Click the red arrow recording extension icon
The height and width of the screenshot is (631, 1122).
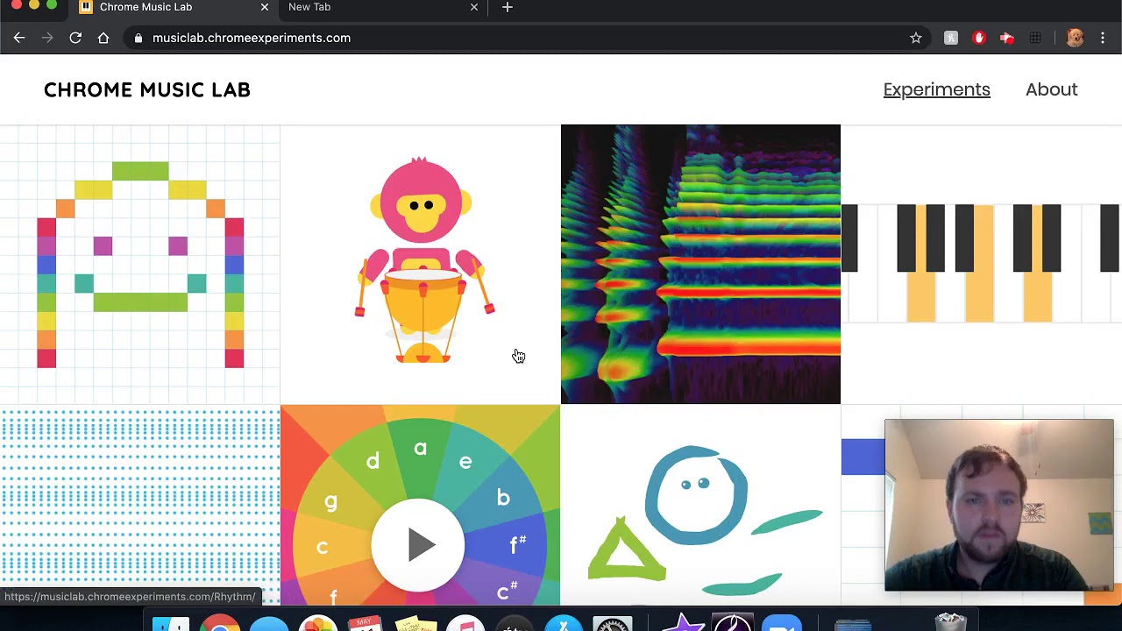tap(1007, 38)
